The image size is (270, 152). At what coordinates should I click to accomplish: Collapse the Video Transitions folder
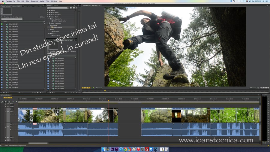point(48,23)
